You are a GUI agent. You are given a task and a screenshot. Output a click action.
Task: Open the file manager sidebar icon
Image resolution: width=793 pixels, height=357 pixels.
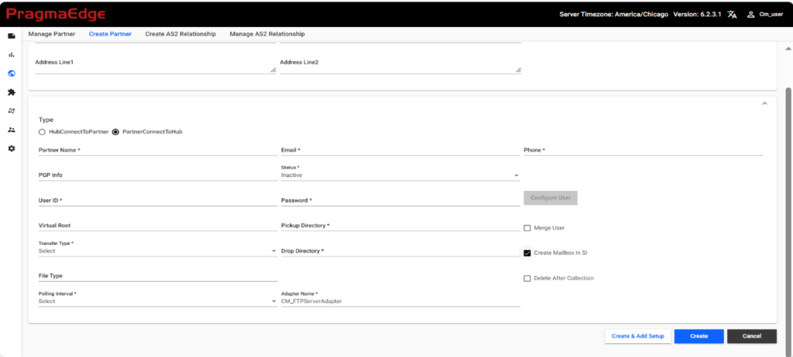[11, 36]
